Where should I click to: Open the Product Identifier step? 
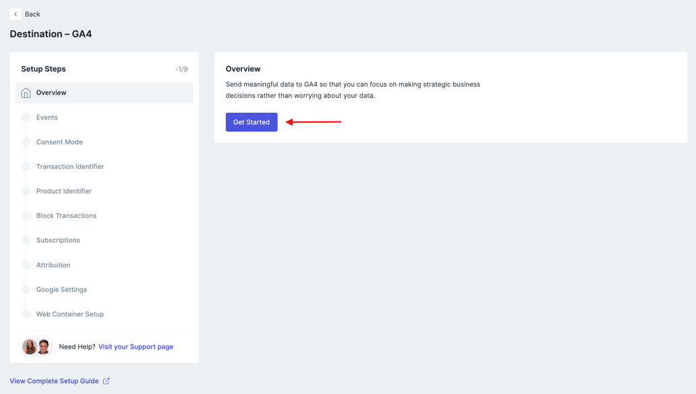tap(64, 191)
